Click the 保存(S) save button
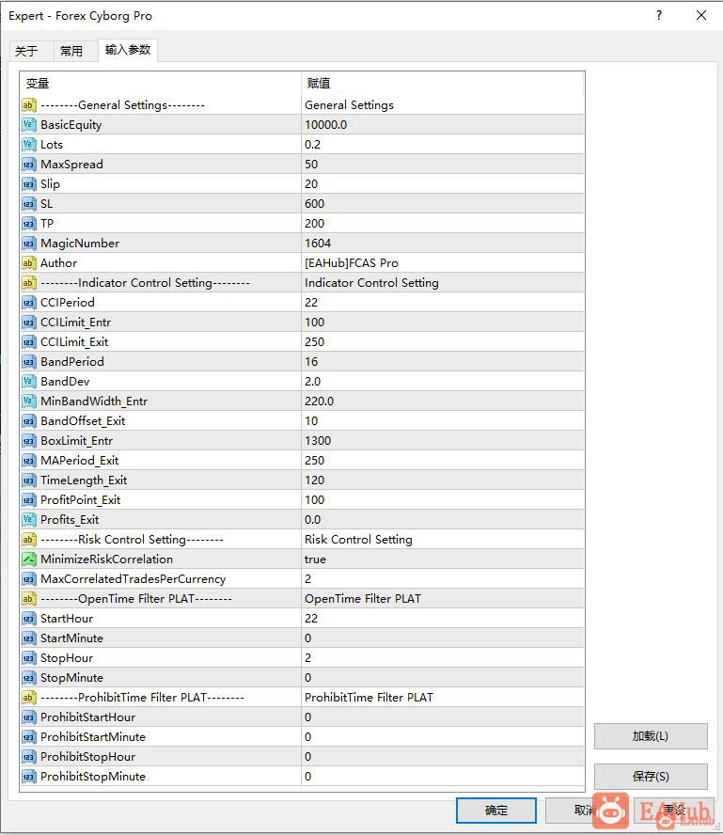The height and width of the screenshot is (835, 723). click(651, 777)
